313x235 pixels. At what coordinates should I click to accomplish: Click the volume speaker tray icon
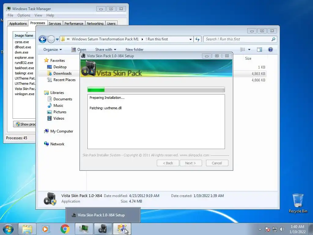(282, 229)
